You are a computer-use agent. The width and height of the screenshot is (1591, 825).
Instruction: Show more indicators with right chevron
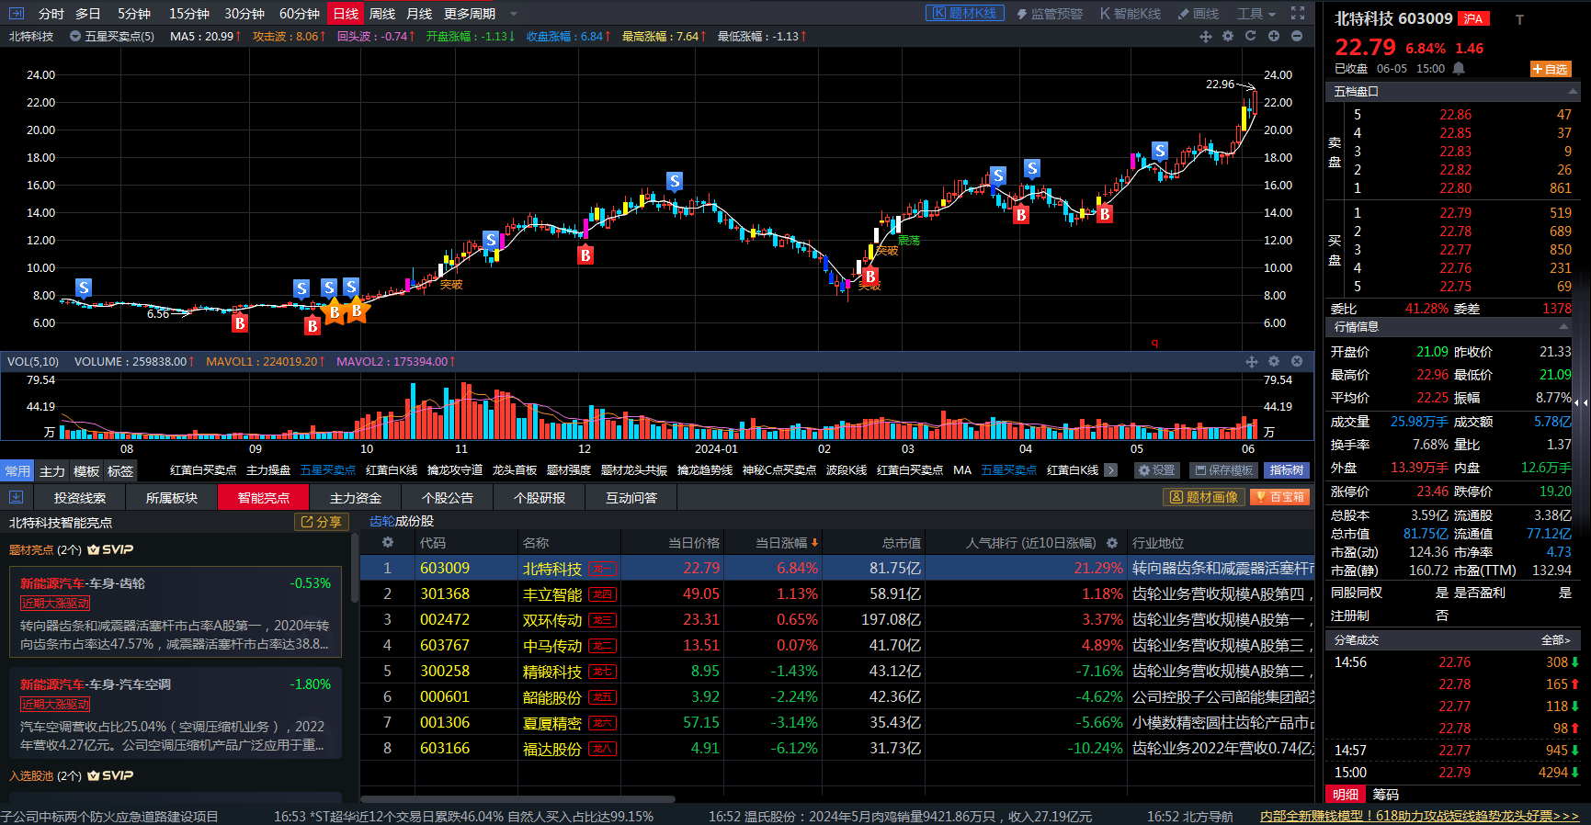click(x=1110, y=469)
